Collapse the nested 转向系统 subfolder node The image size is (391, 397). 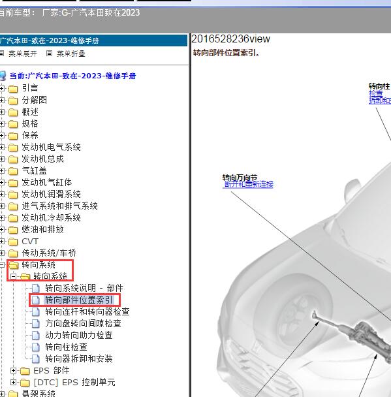point(14,276)
